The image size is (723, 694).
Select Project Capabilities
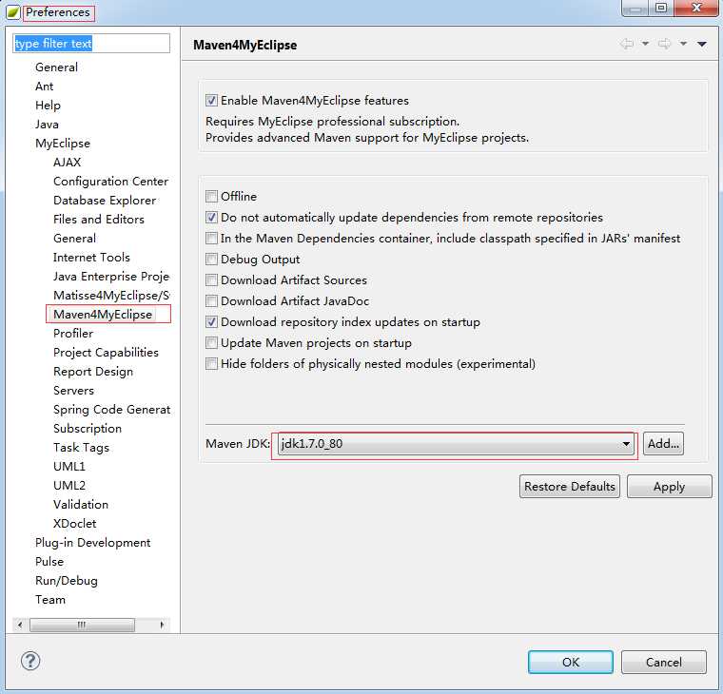click(106, 353)
